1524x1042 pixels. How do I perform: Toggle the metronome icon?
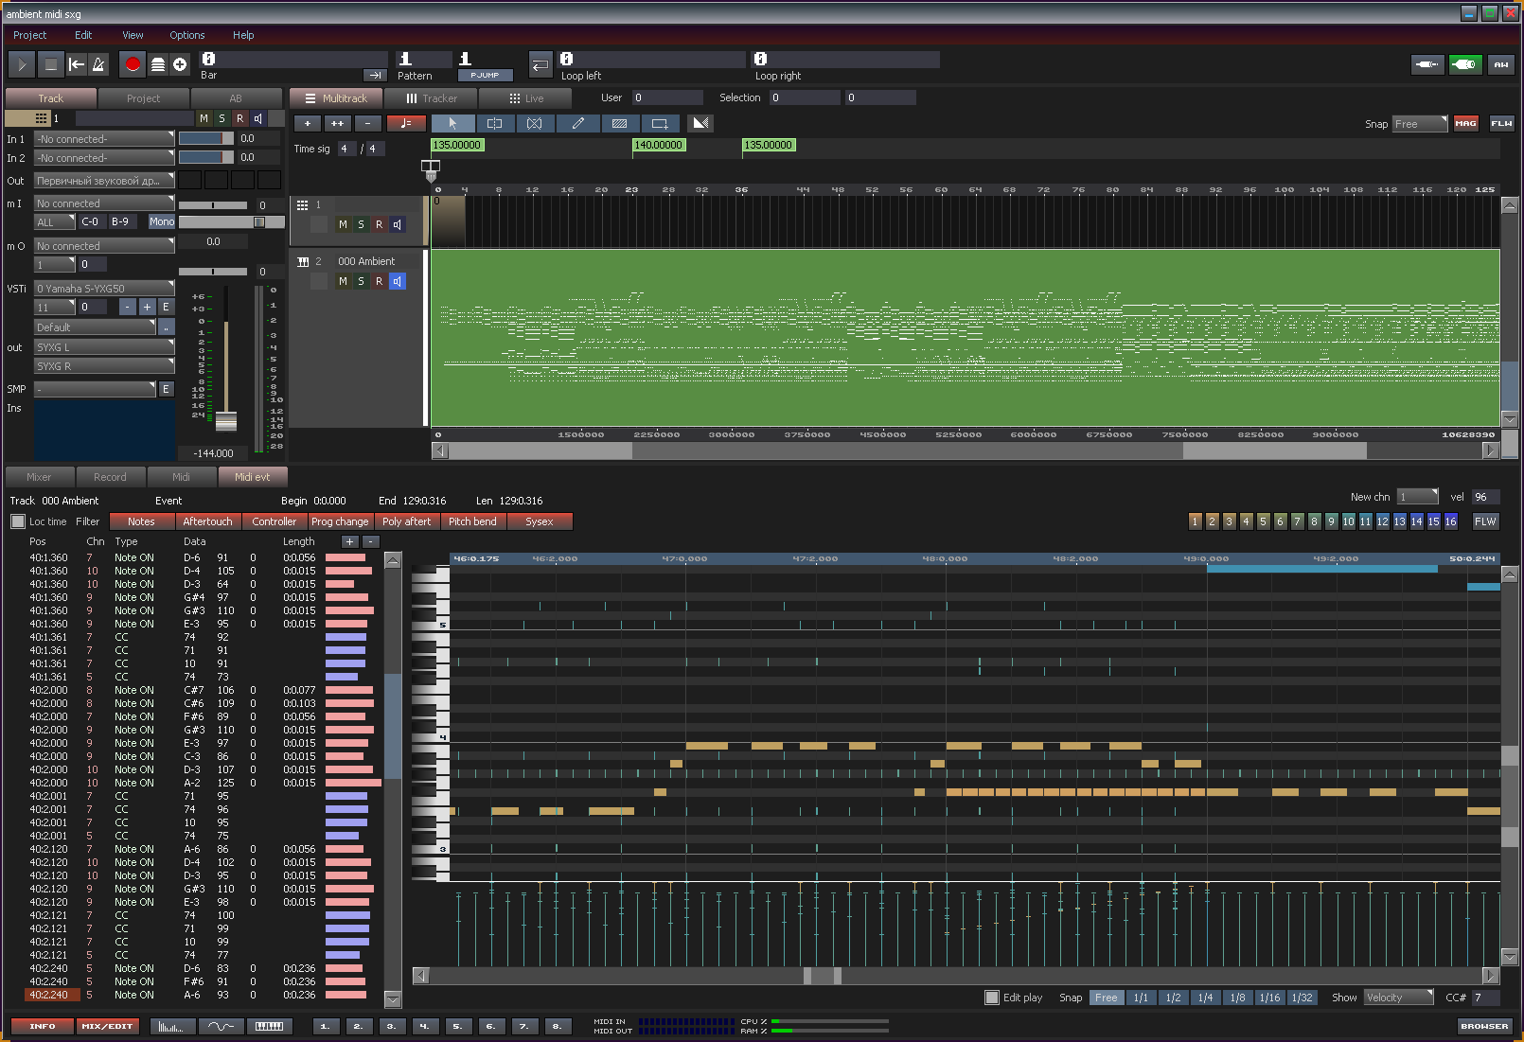click(x=98, y=64)
